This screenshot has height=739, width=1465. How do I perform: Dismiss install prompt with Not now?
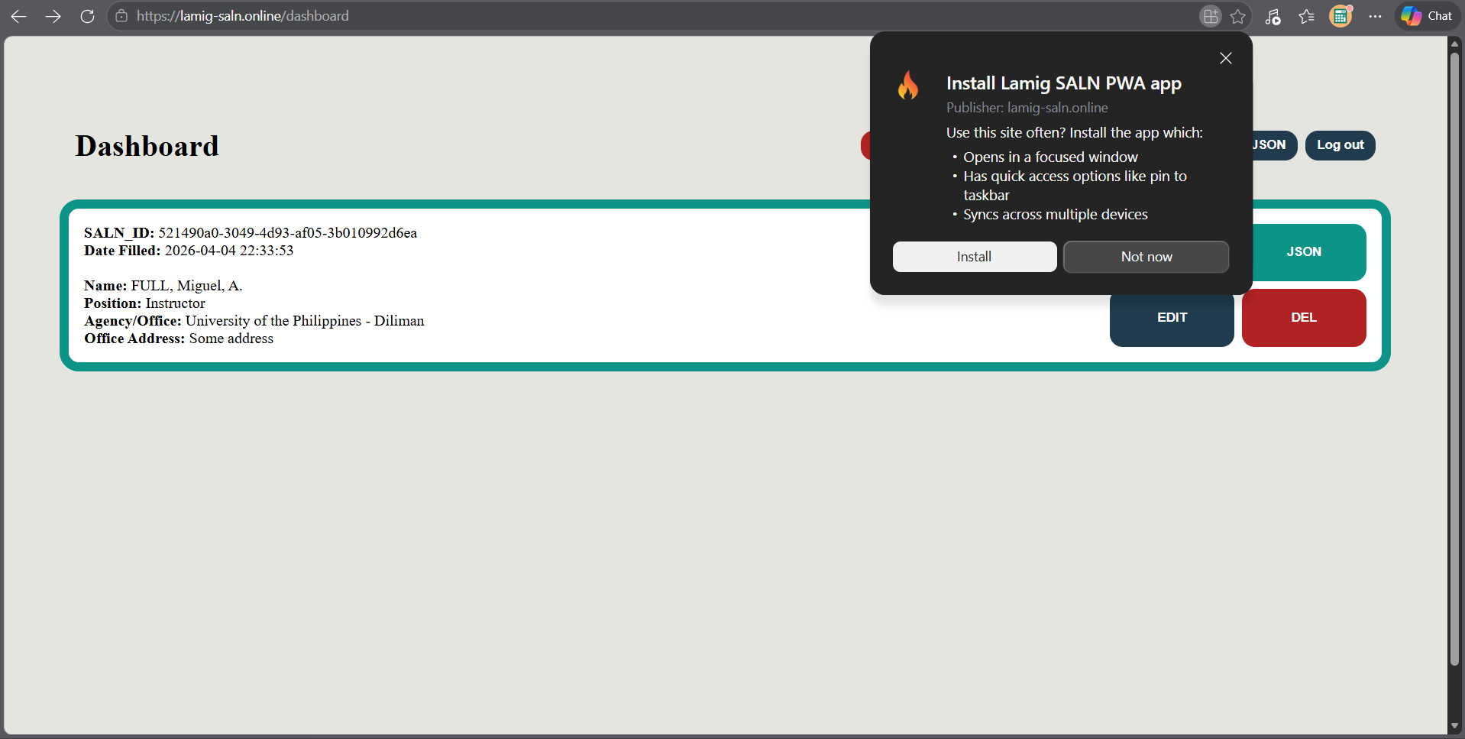coord(1146,257)
